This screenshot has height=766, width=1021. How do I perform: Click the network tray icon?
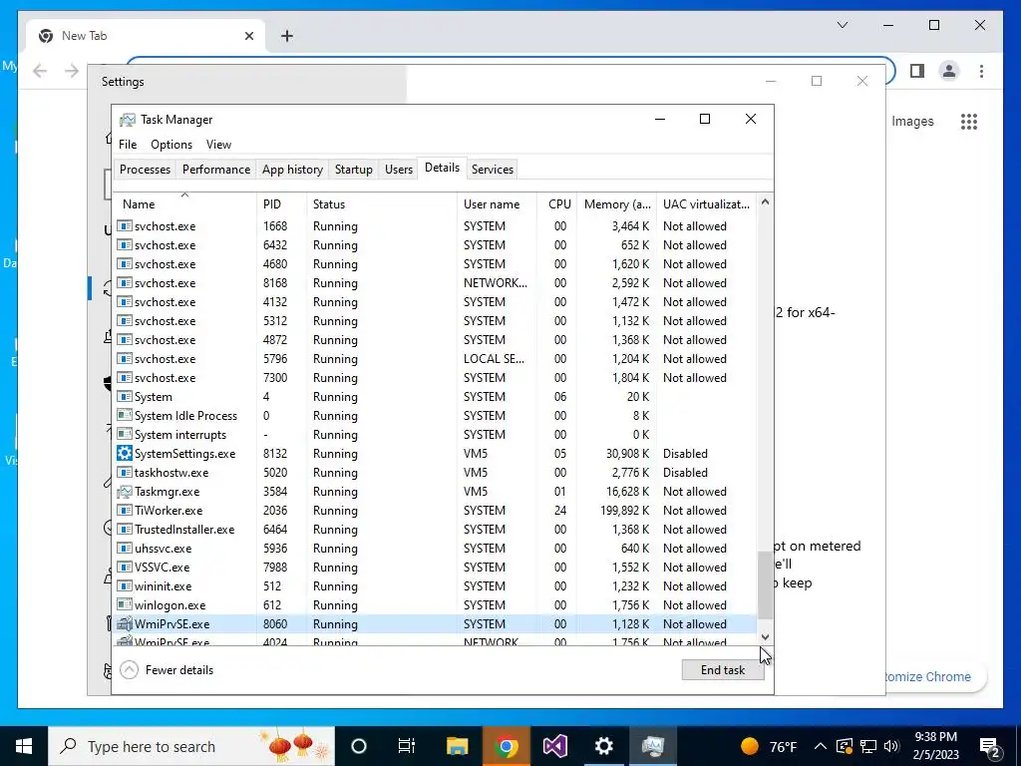[868, 746]
